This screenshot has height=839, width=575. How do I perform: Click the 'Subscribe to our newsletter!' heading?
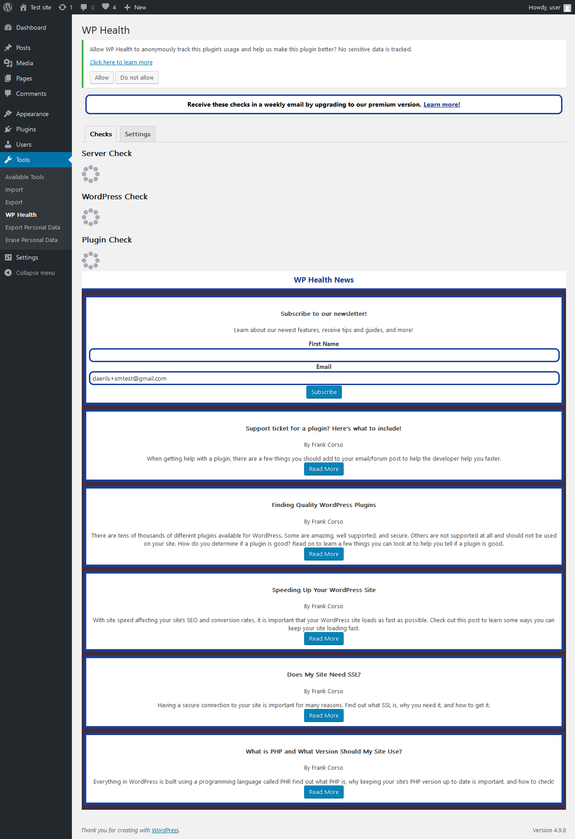coord(324,314)
